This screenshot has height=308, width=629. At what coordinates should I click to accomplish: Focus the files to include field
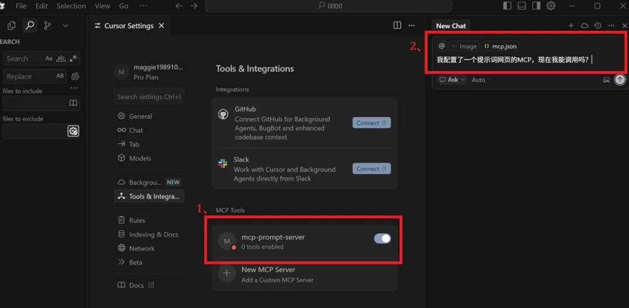pos(41,104)
